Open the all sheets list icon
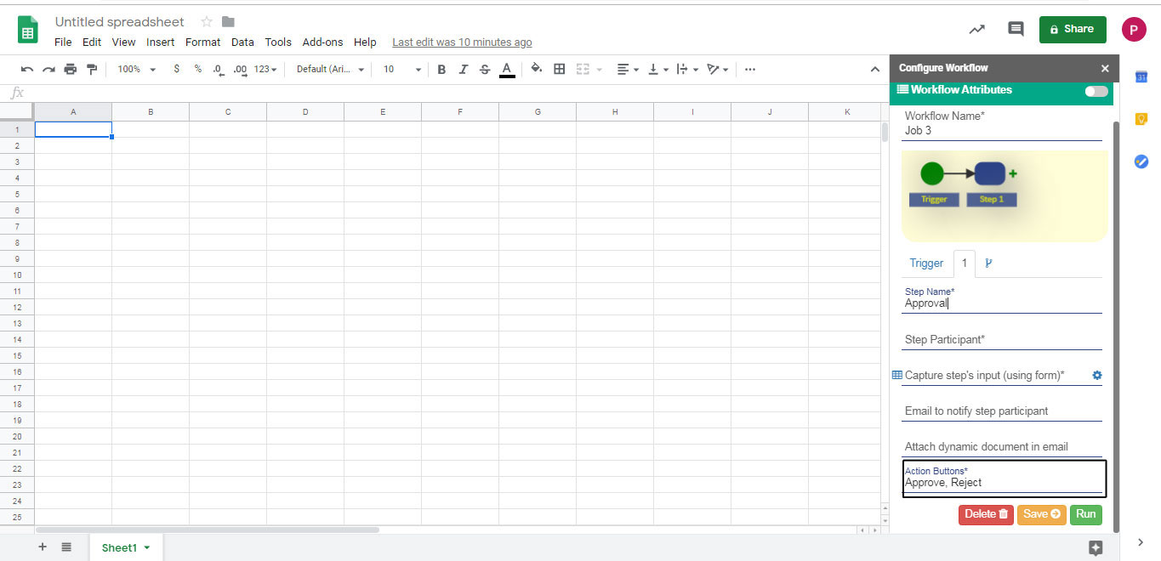 coord(66,547)
